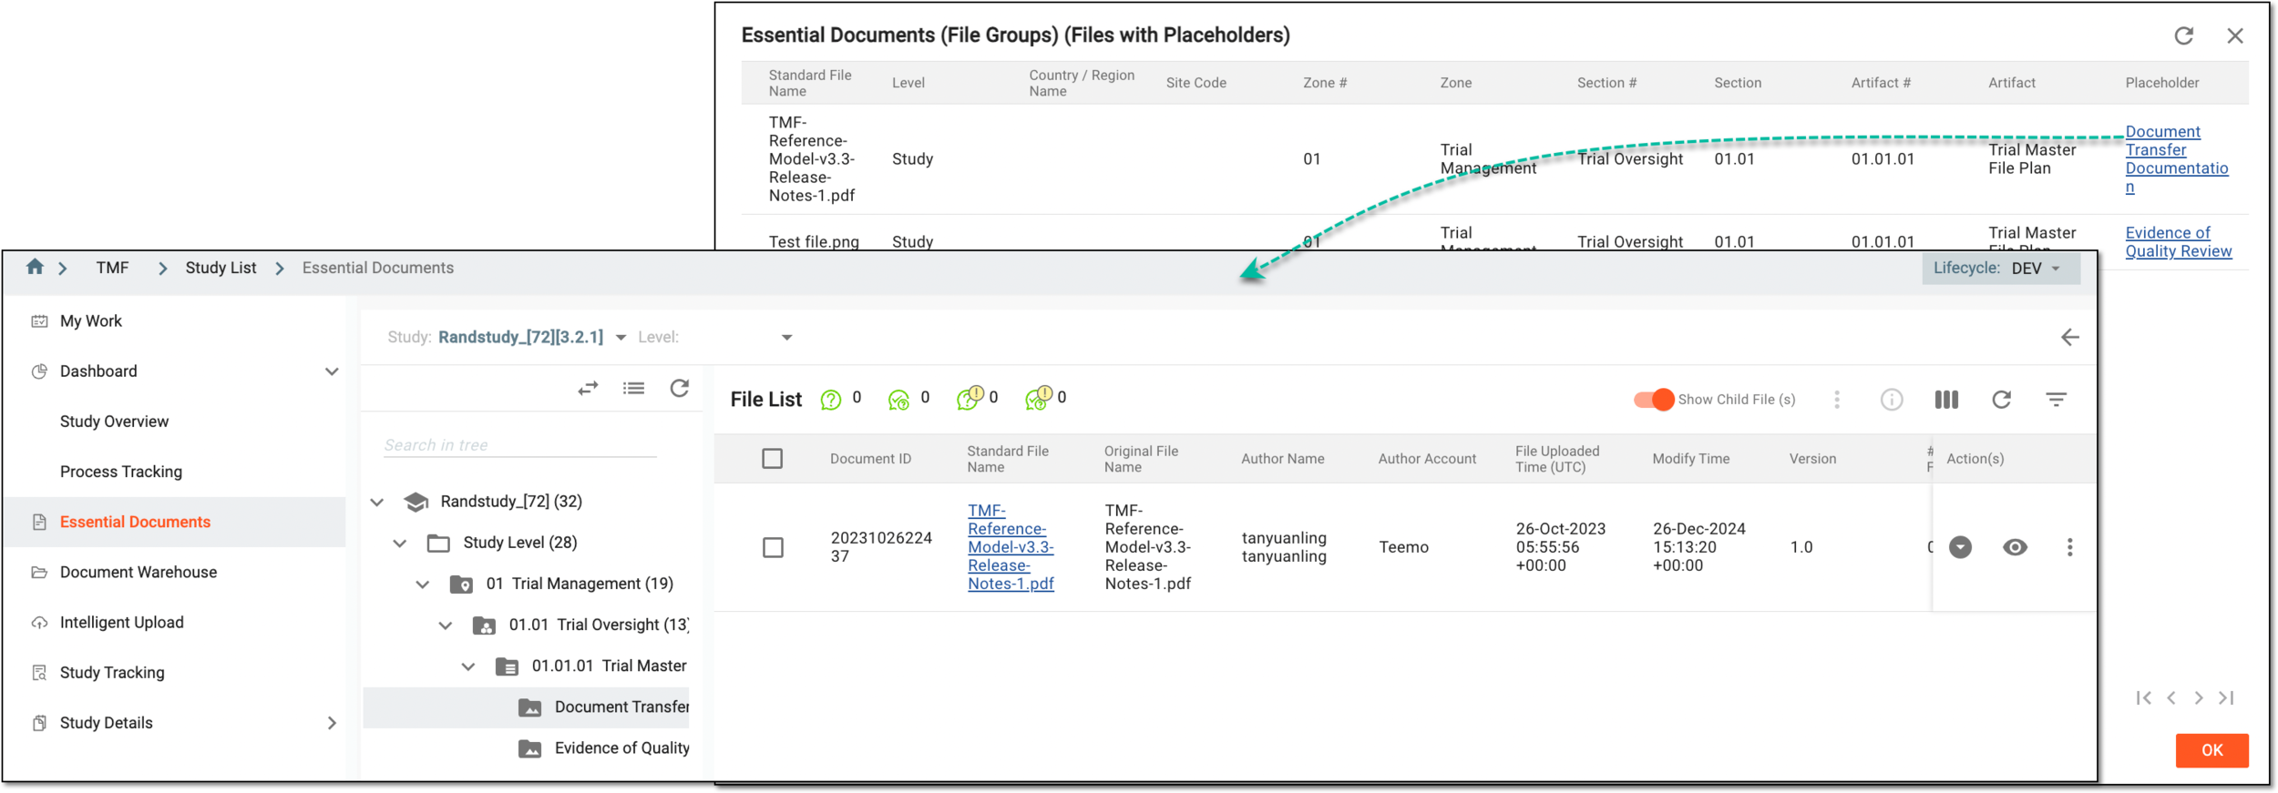The image size is (2278, 793).
Task: Preview the file with the eye icon
Action: (2015, 547)
